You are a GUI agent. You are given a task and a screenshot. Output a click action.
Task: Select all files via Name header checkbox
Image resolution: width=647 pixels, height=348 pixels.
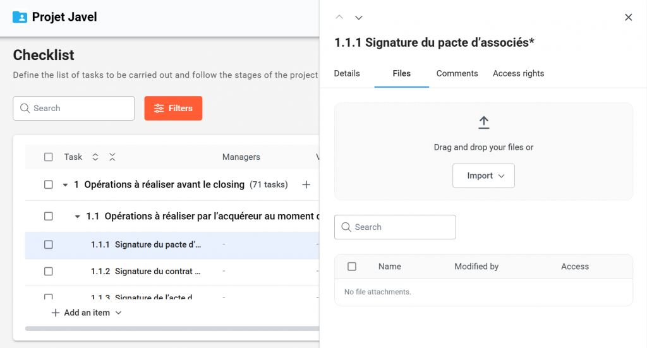[x=352, y=267]
